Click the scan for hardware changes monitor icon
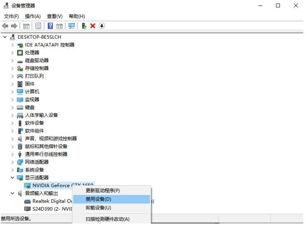 tap(72, 26)
